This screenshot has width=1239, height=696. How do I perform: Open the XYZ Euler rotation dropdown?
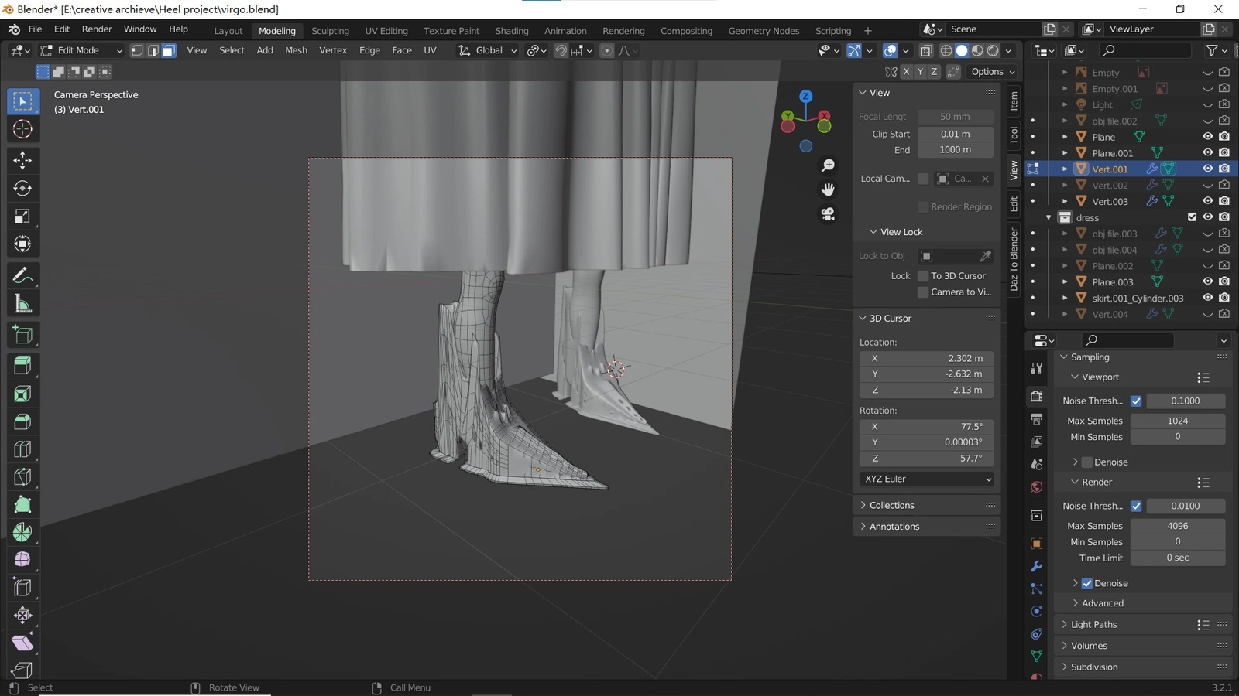coord(927,479)
